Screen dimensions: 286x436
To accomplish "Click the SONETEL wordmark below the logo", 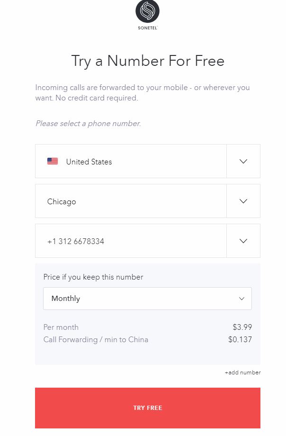I will click(147, 28).
